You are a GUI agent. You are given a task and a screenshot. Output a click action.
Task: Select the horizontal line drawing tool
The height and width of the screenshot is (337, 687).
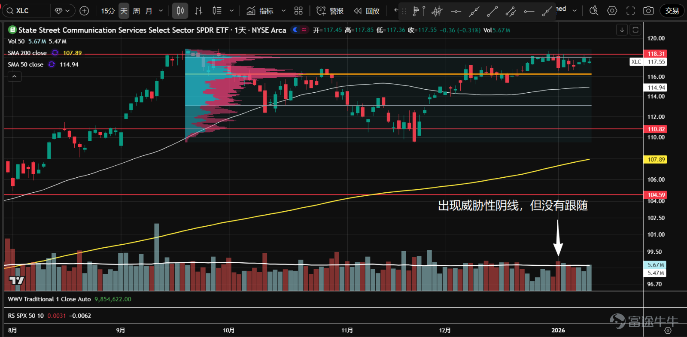point(456,11)
